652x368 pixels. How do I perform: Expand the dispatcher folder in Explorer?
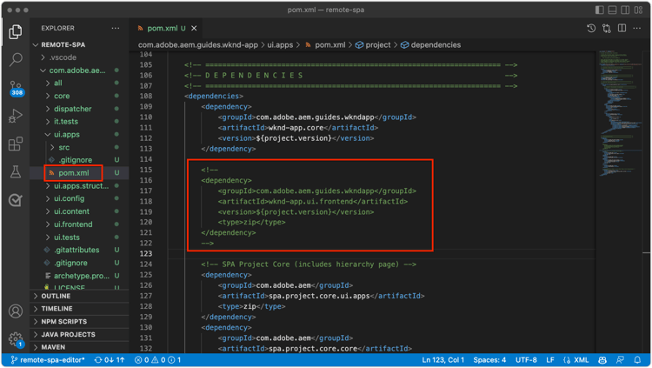pyautogui.click(x=72, y=109)
